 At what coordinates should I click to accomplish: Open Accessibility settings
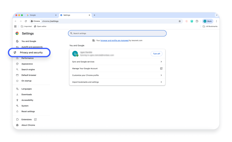pos(27,100)
